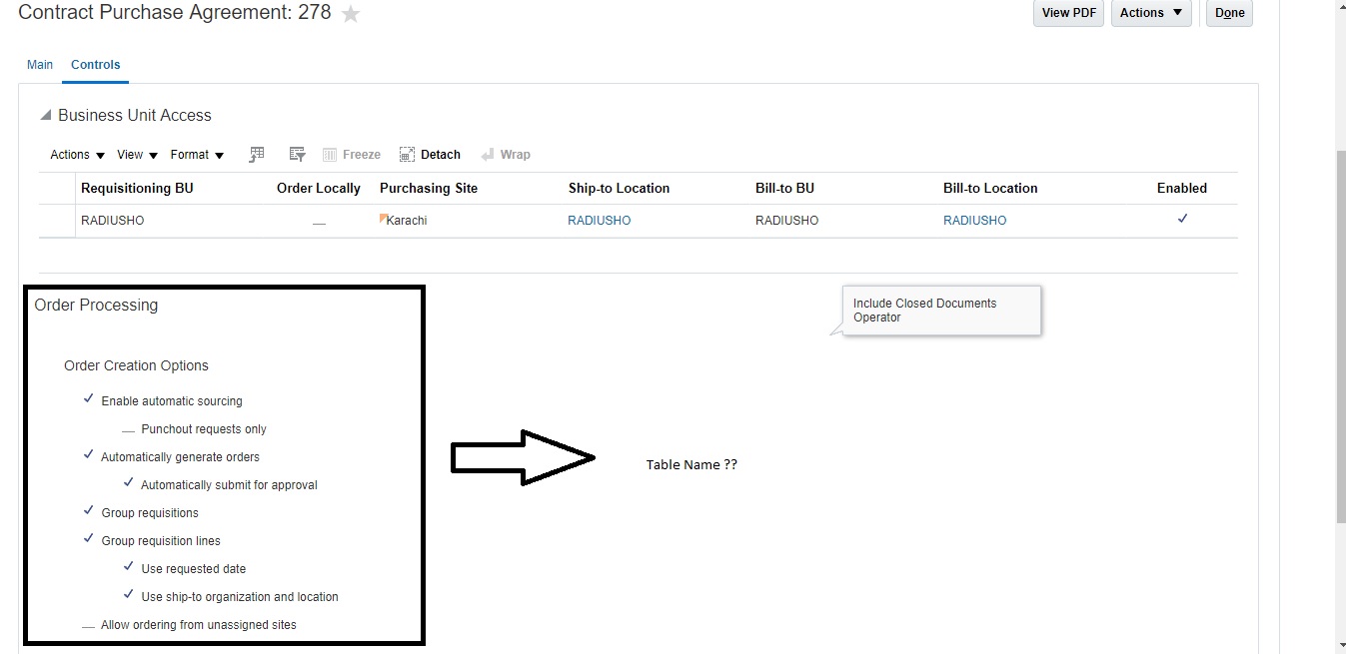Toggle Group requisitions checkmark
This screenshot has width=1346, height=654.
click(89, 511)
